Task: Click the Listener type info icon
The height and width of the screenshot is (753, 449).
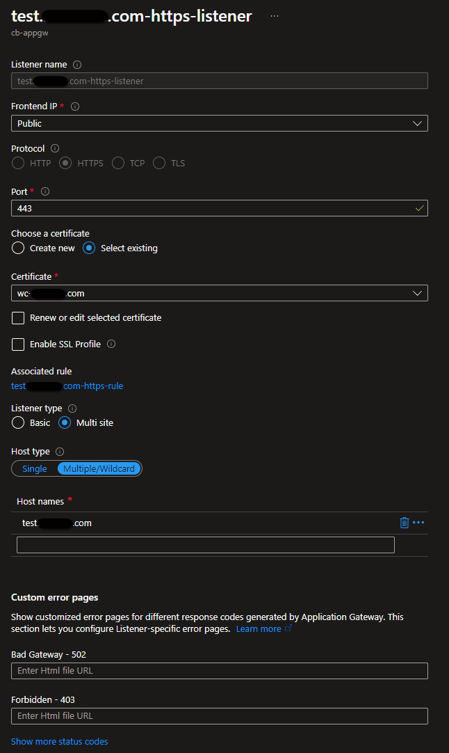Action: [72, 409]
